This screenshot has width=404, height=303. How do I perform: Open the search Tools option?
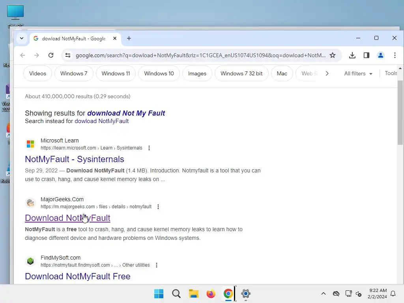click(x=391, y=73)
